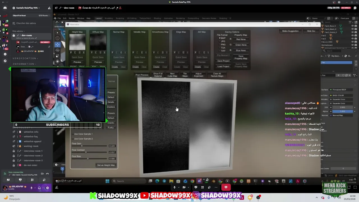Collapse the INFORMATION channel category

pos(24,64)
